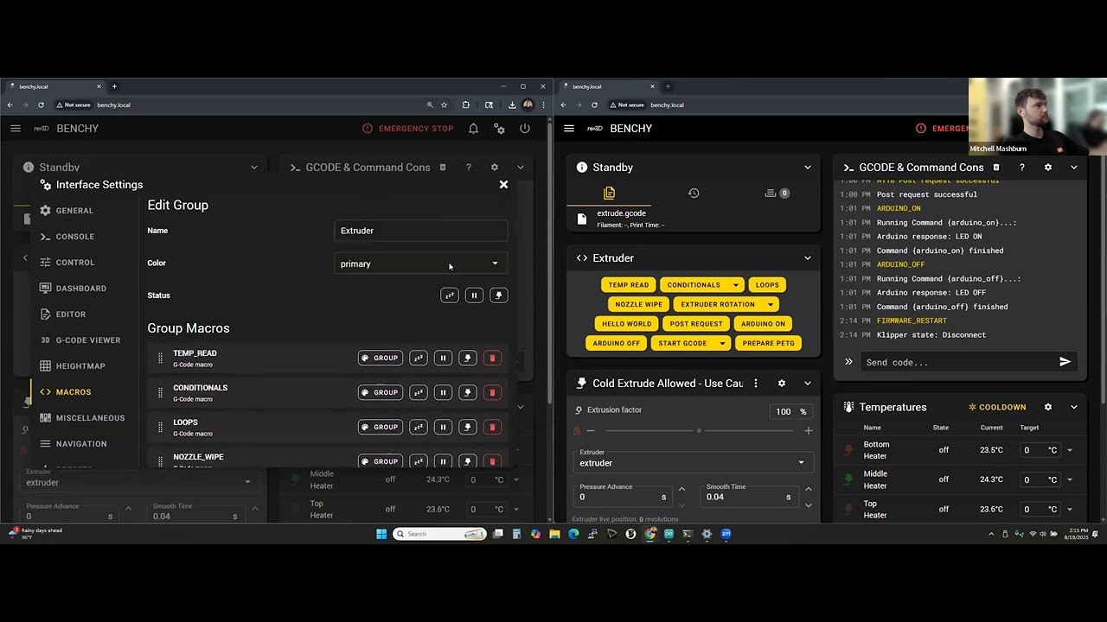1107x622 pixels.
Task: Send the console command with the arrow icon
Action: point(1065,362)
